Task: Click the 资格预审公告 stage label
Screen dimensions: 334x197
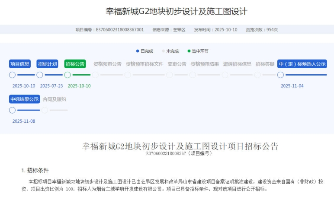Action: click(x=107, y=64)
